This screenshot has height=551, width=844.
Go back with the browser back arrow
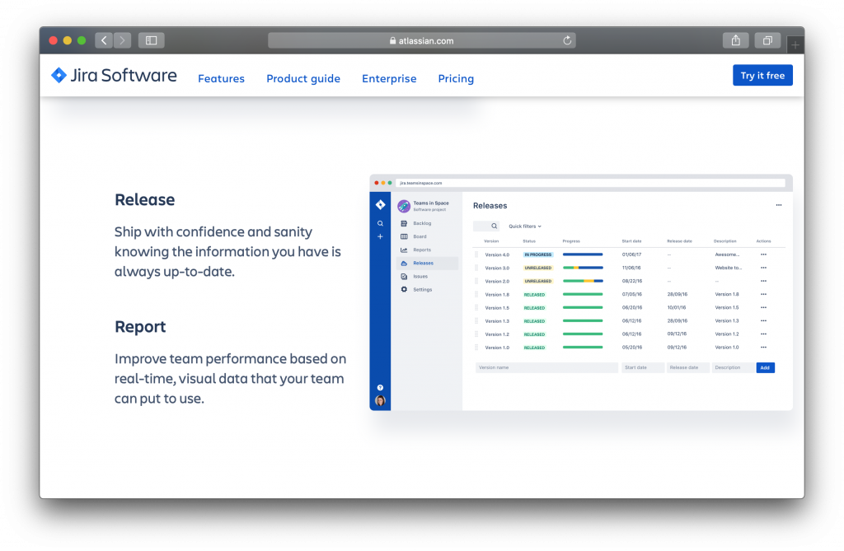pos(104,40)
